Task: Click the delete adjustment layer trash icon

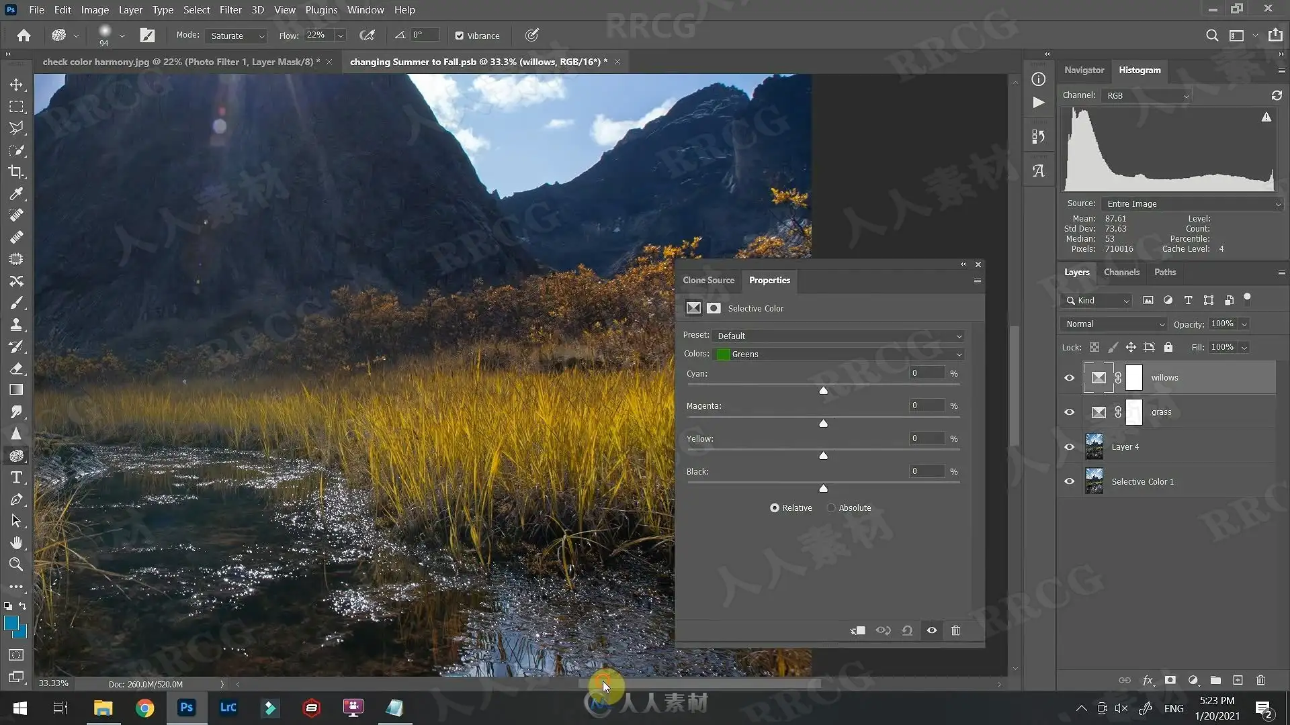Action: point(955,630)
